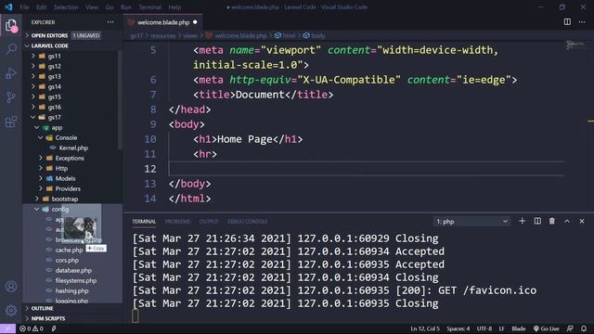Screen dimensions: 594x334
Task: Open the notifications bell
Action: point(584,328)
